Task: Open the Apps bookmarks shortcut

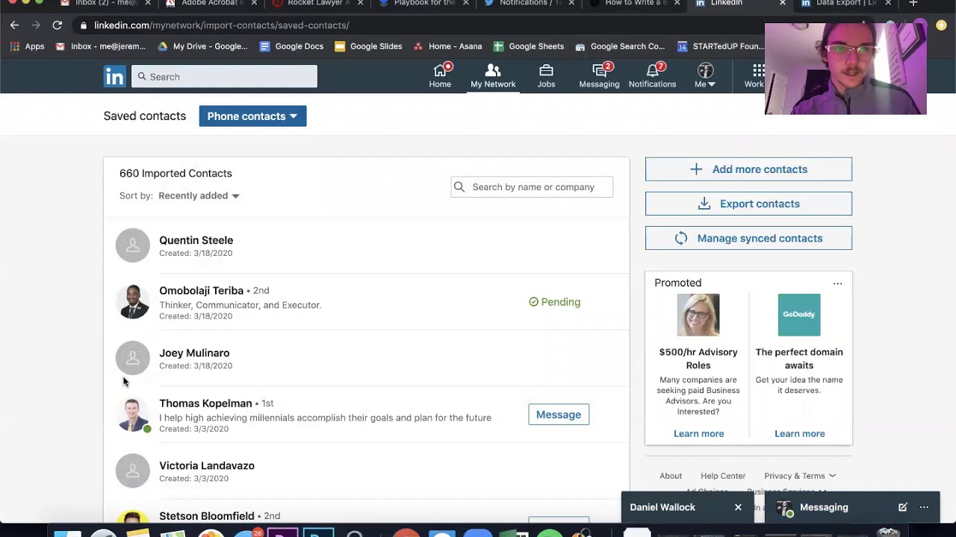Action: pos(28,46)
